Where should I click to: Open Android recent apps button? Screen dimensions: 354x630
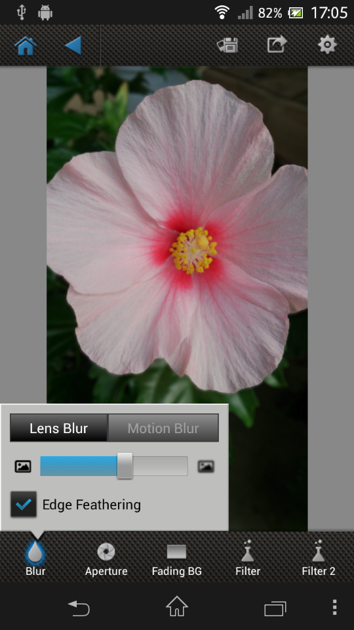(x=275, y=608)
